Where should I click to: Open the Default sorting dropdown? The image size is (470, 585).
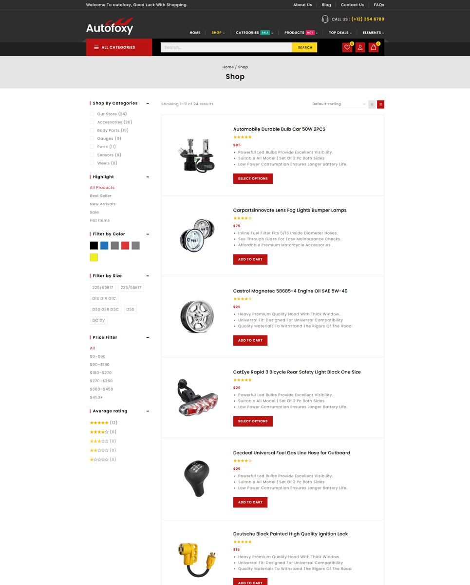338,104
